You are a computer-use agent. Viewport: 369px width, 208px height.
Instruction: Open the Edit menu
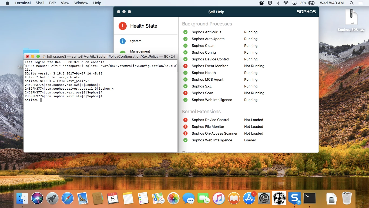52,3
